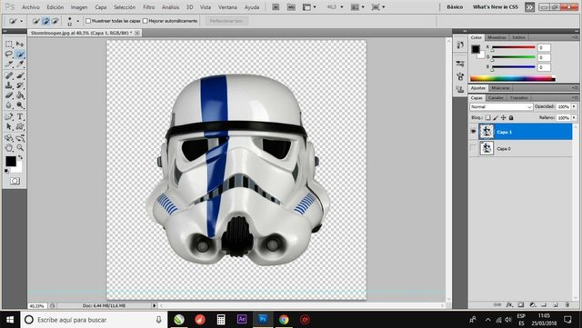Select the Crop tool
The image size is (582, 328).
click(9, 65)
